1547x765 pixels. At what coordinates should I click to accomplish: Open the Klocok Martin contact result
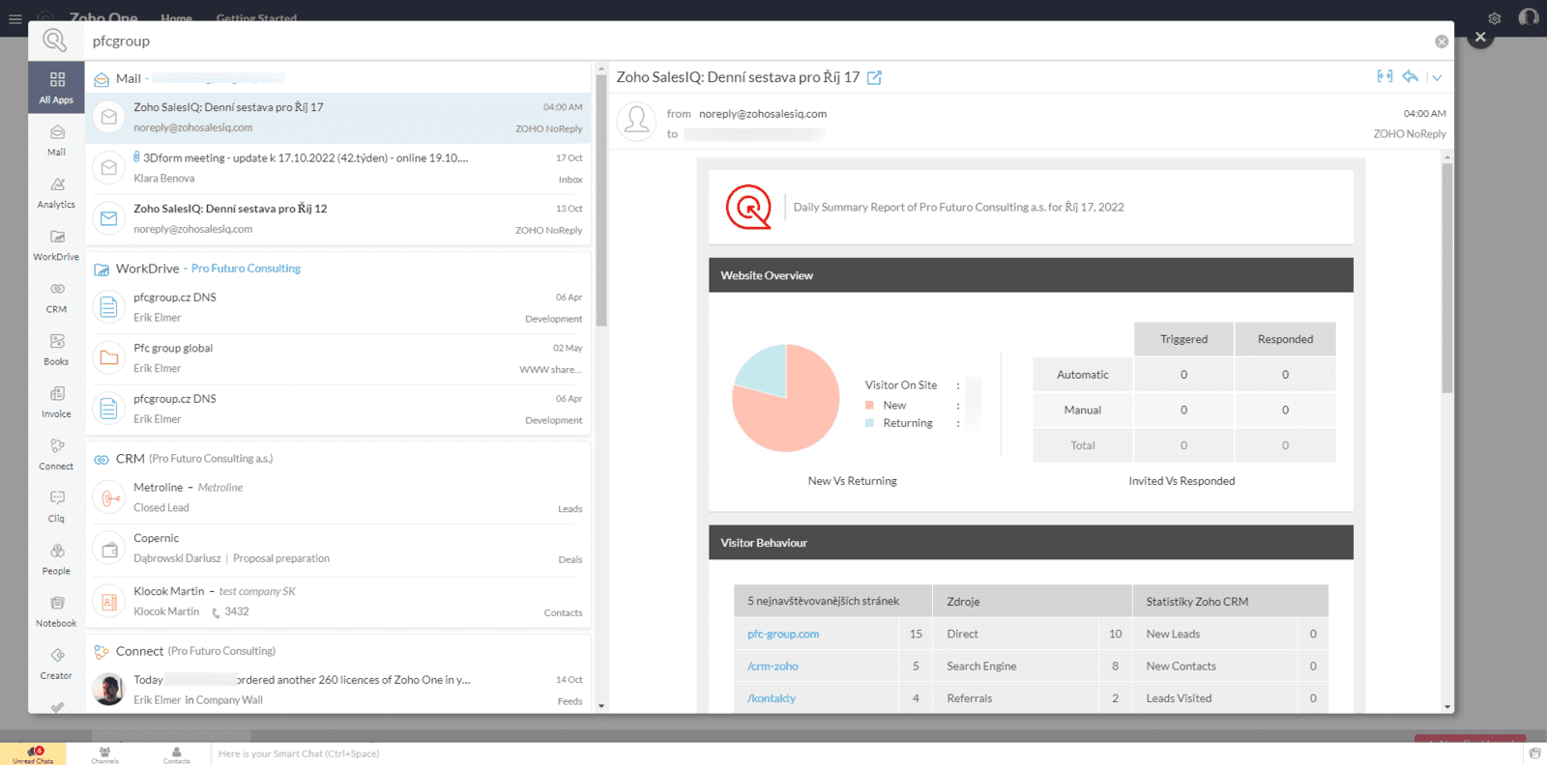(338, 602)
